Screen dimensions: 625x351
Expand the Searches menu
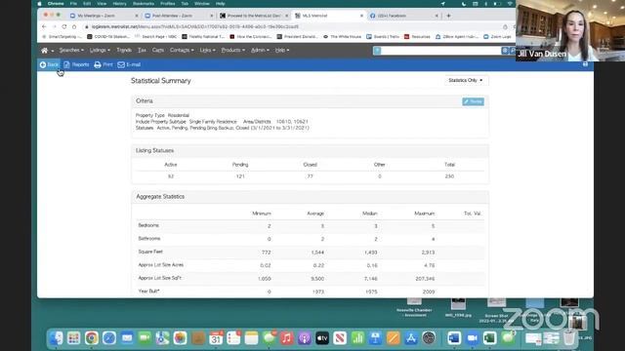click(x=71, y=51)
